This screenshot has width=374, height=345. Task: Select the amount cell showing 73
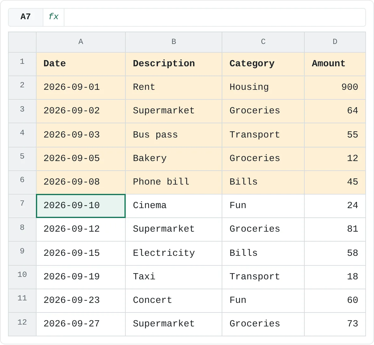[335, 324]
